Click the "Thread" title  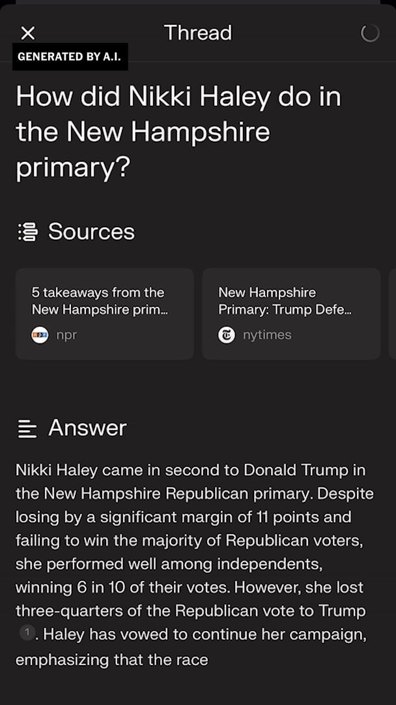click(x=198, y=33)
